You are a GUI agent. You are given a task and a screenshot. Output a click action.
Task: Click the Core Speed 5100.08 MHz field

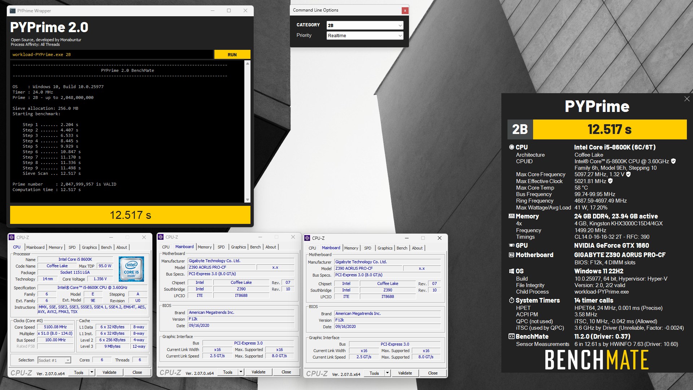(56, 327)
